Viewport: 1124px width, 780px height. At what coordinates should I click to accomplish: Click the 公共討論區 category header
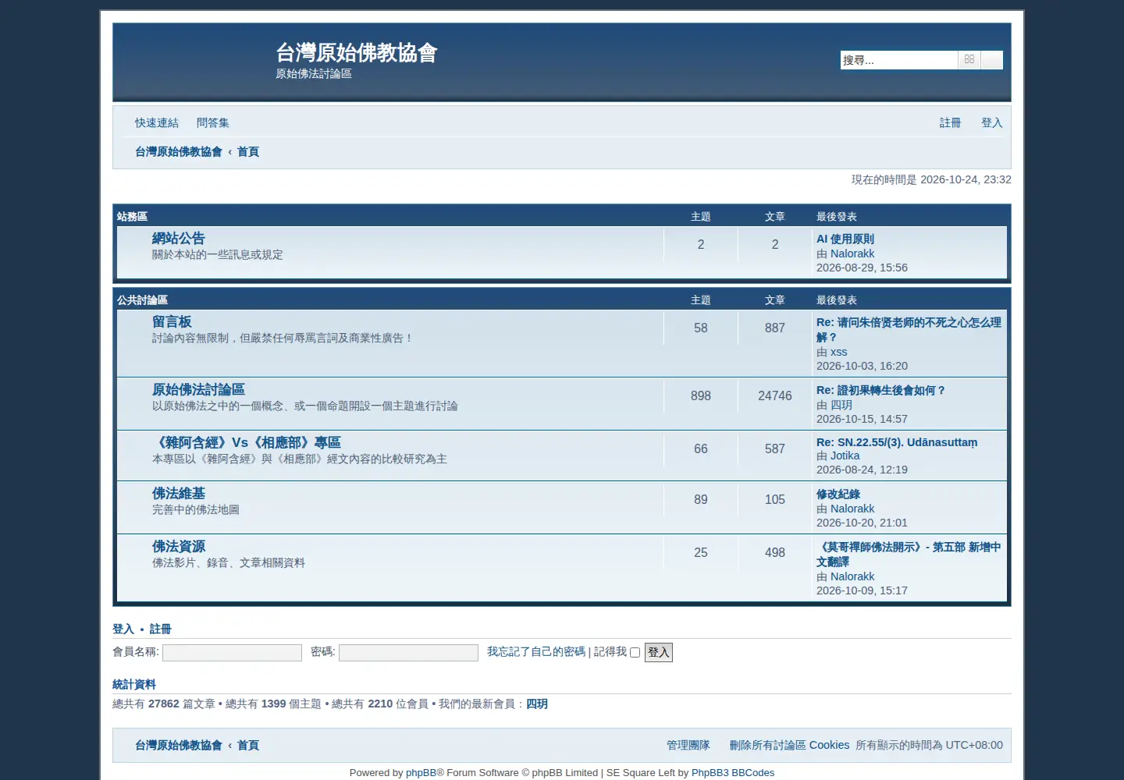(x=142, y=300)
